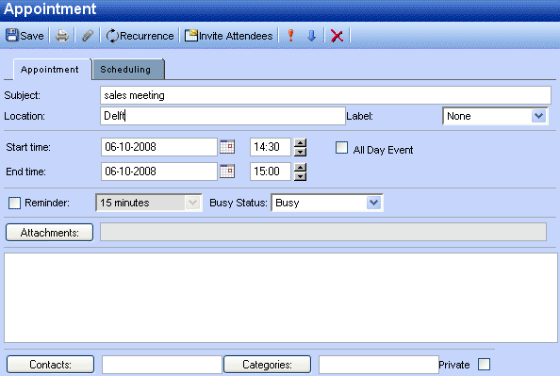This screenshot has width=560, height=376.
Task: Enable the All Day Event checkbox
Action: [x=341, y=147]
